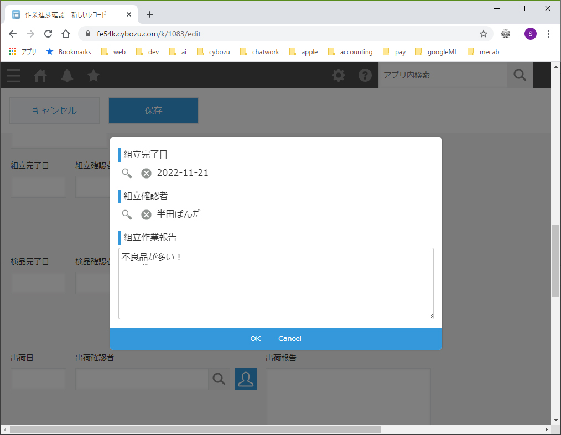Image resolution: width=561 pixels, height=435 pixels.
Task: Click the search icon in 出荷確認者 field
Action: (219, 379)
